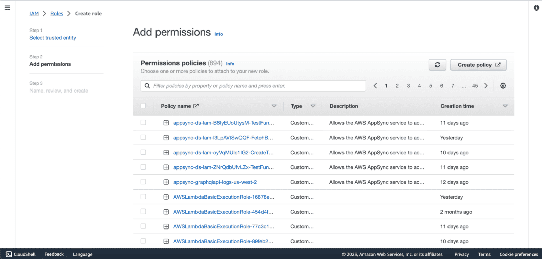542x259 pixels.
Task: Jump to page 45 of policies
Action: click(x=475, y=86)
